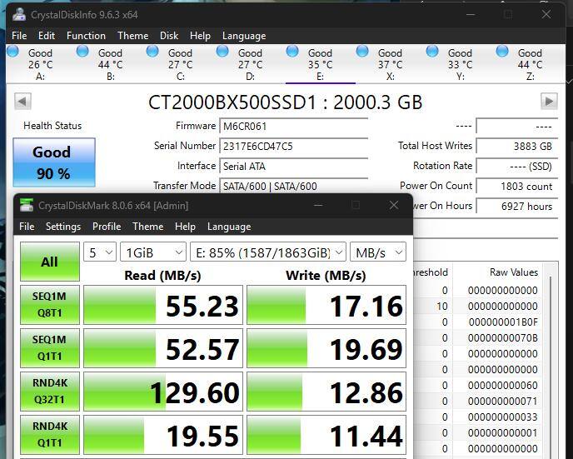Viewport: 573px width, 459px height.
Task: Click the previous disk left arrow
Action: point(23,101)
